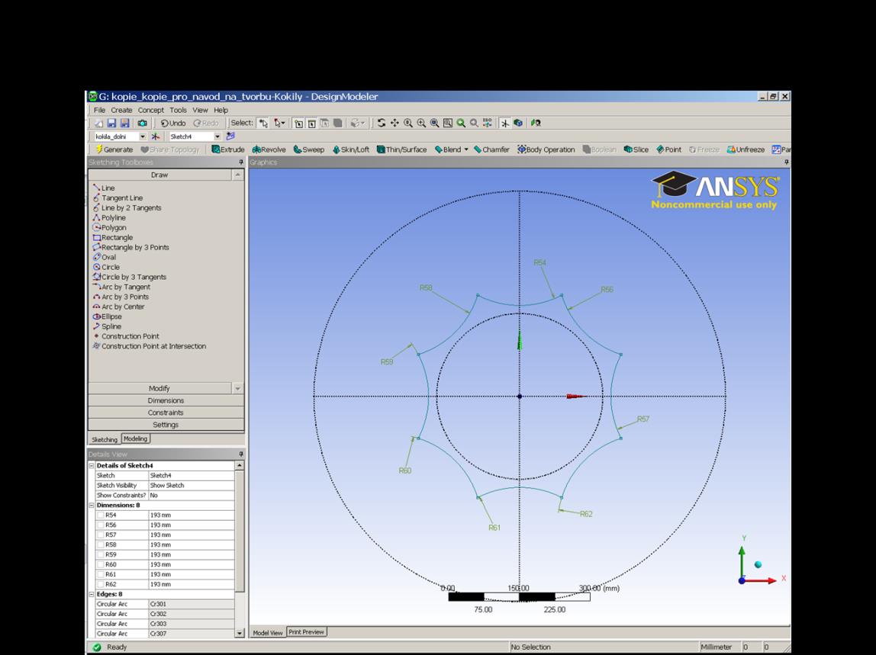Viewport: 876px width, 655px height.
Task: Toggle the R54 dimension checkbox
Action: pos(101,515)
